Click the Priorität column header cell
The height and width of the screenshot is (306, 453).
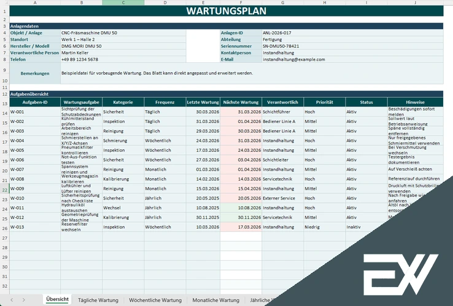[x=325, y=102]
